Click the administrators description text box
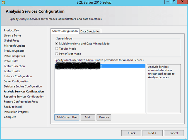Screen dimensions: 188x140 pyautogui.click(x=164, y=89)
